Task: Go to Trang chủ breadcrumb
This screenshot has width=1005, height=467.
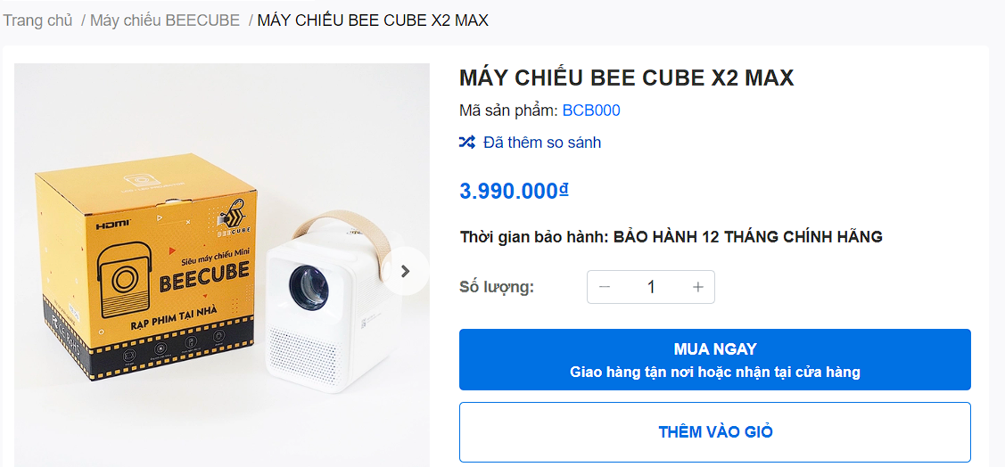Action: [x=37, y=20]
